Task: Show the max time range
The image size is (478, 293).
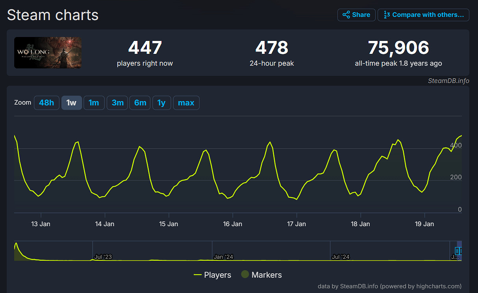Action: click(x=186, y=103)
